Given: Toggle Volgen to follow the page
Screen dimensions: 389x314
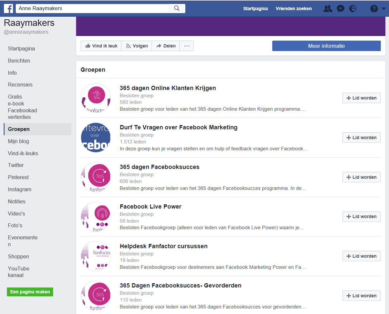Looking at the screenshot, I should (137, 46).
